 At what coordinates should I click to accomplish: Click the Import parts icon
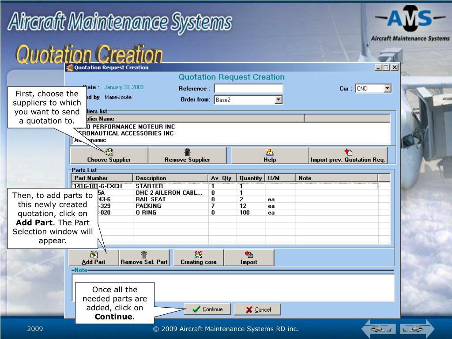click(249, 254)
